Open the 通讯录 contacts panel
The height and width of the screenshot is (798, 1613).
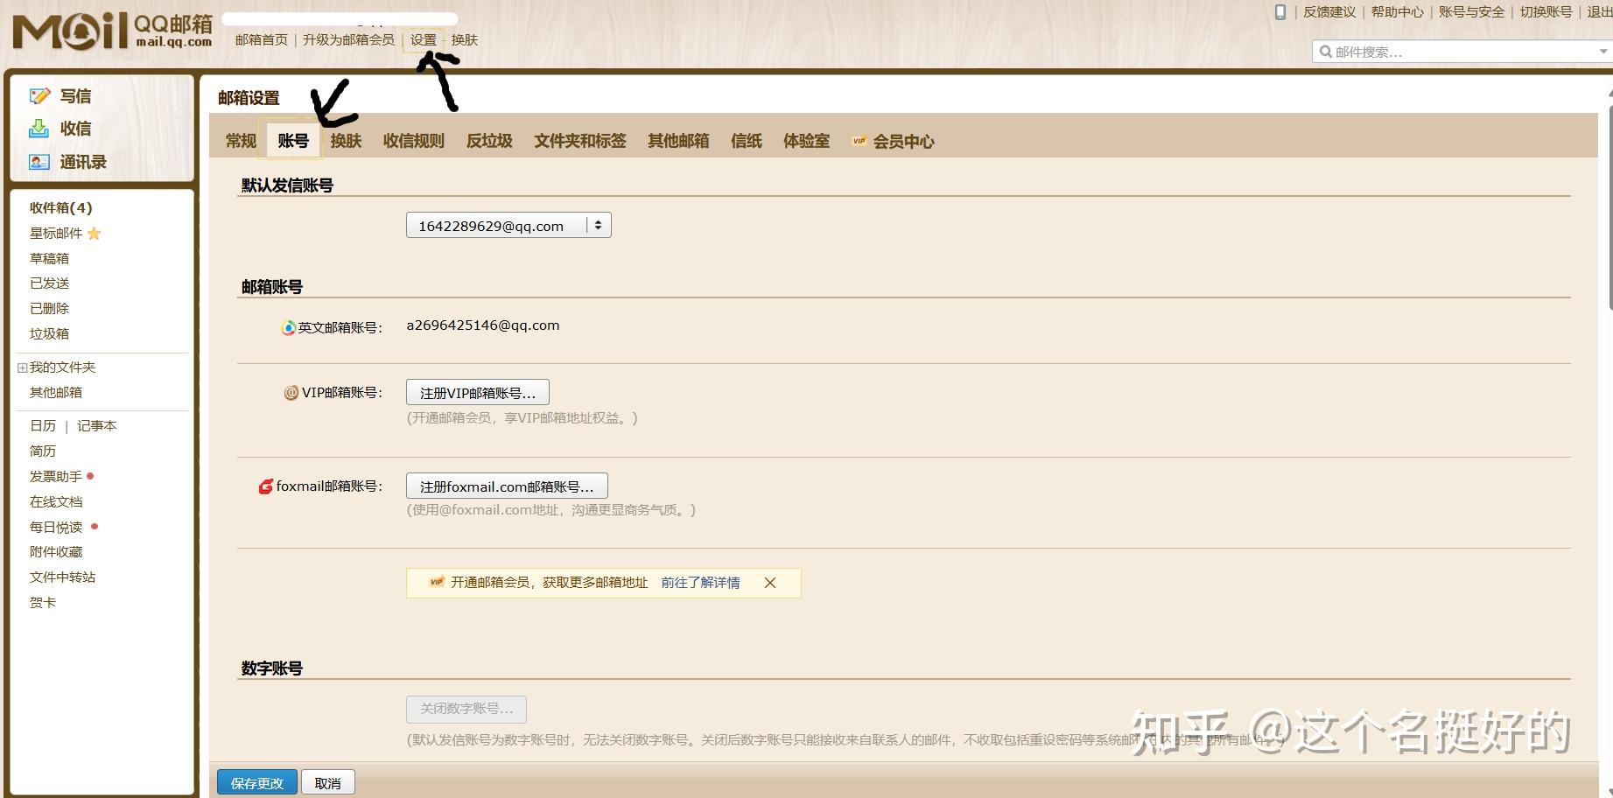[x=39, y=162]
